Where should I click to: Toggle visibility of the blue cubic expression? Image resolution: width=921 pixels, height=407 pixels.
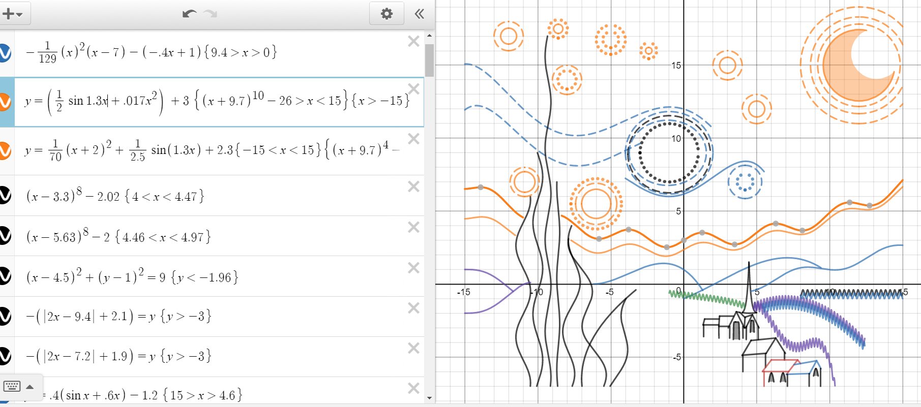click(x=4, y=53)
